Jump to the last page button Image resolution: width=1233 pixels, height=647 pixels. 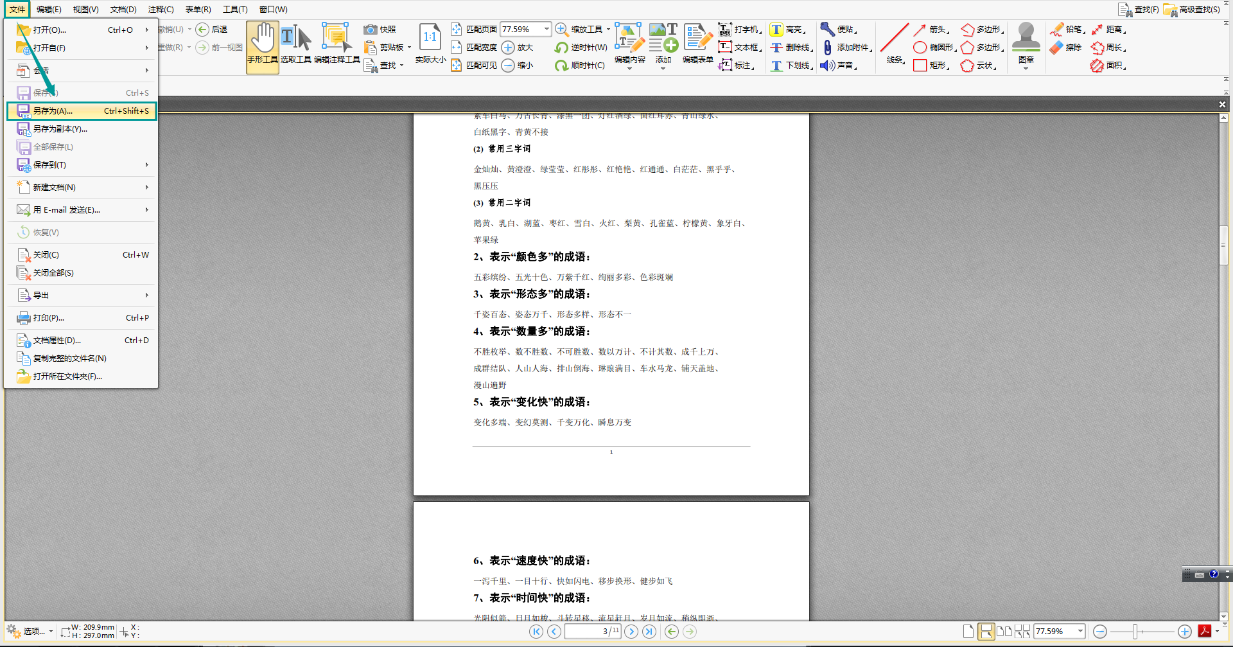tap(649, 632)
